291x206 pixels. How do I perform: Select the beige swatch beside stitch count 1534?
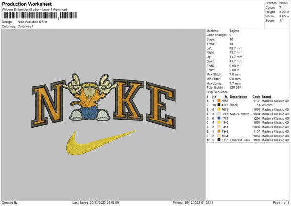tap(219, 136)
